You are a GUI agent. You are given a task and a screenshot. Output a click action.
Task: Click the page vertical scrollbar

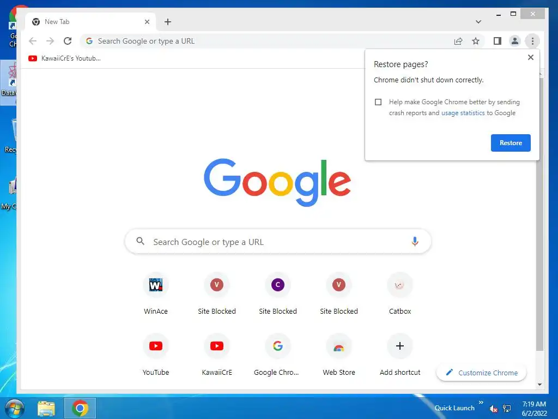539,214
